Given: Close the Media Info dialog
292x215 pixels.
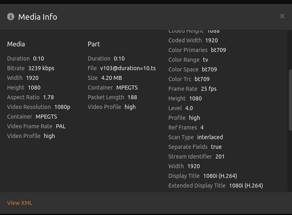Looking at the screenshot, I should [282, 16].
